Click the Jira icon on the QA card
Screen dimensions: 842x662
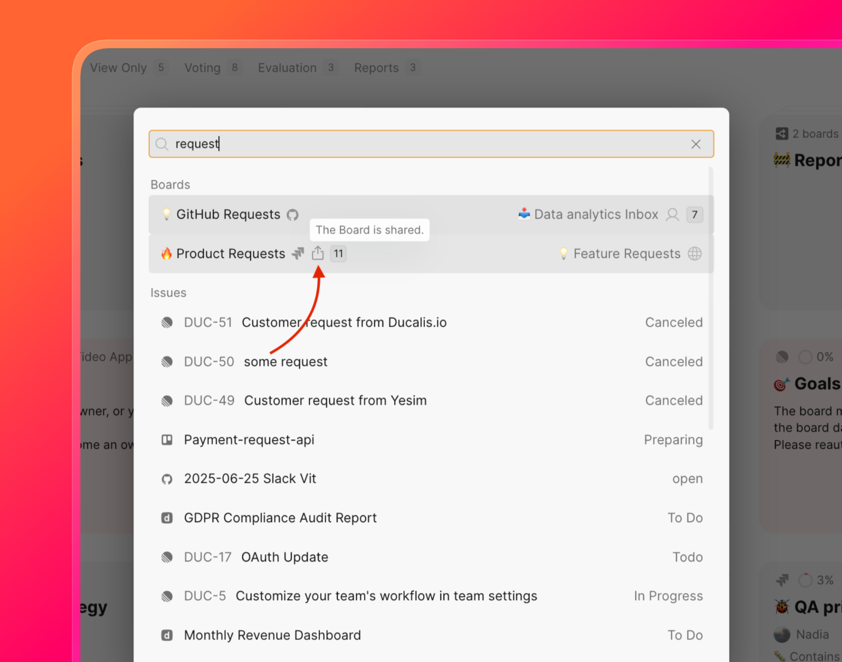[782, 580]
